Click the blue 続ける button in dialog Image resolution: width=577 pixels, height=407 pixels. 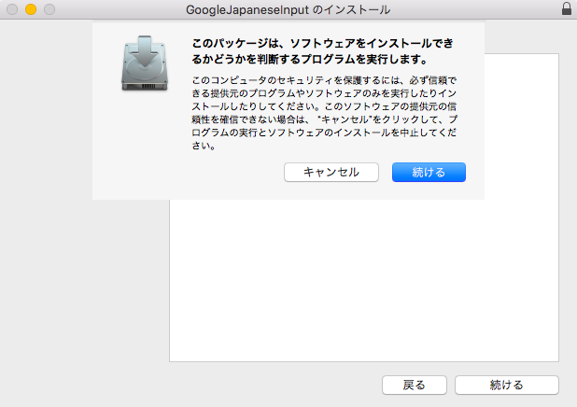click(x=429, y=172)
